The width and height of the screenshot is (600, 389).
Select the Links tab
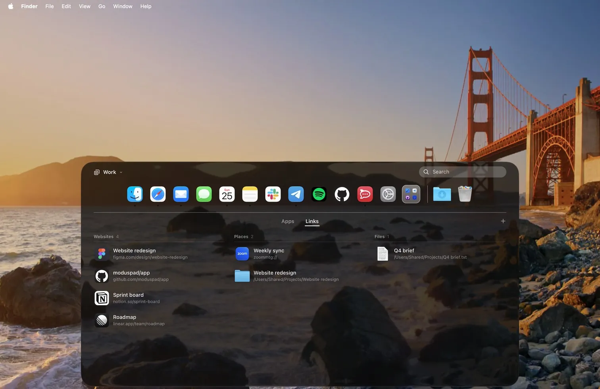coord(312,221)
